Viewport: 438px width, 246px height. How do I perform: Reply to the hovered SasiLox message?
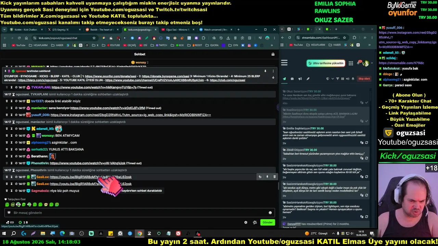pos(260,177)
